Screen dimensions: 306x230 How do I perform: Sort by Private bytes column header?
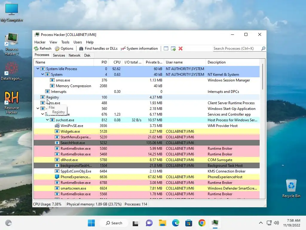154,62
